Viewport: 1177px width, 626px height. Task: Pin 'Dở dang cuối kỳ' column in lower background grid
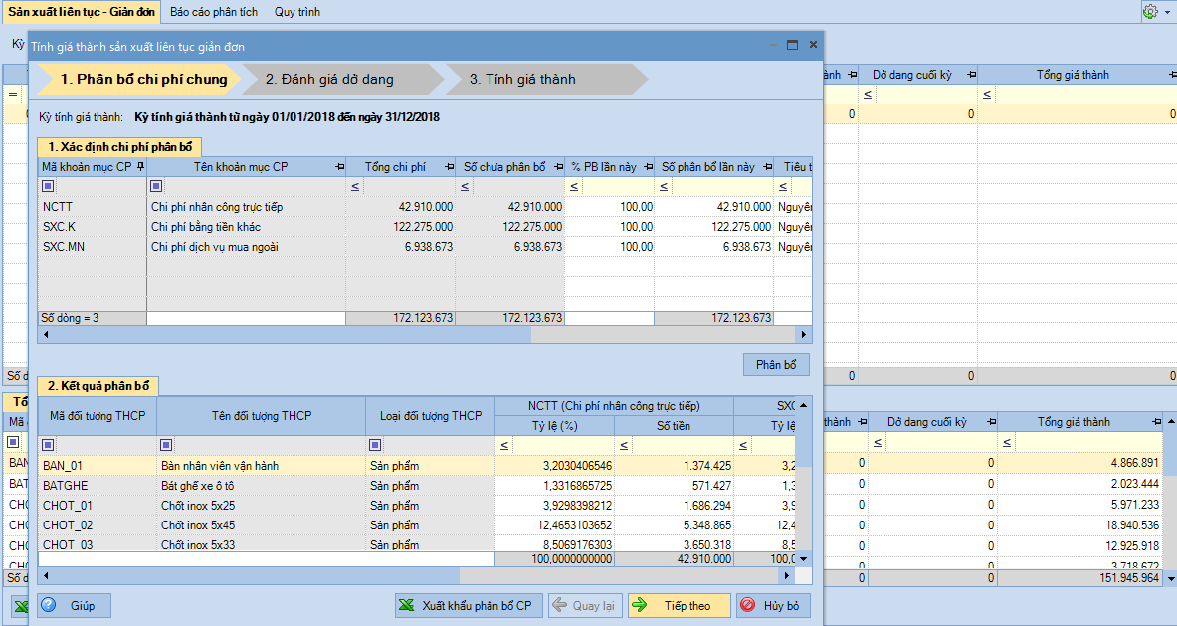[x=992, y=422]
